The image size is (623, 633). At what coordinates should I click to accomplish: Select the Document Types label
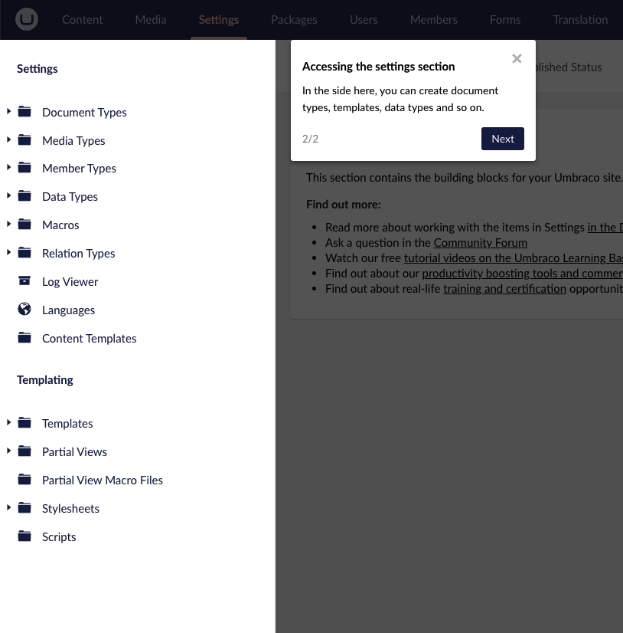84,112
